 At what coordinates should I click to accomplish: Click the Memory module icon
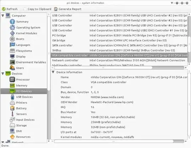12,86
